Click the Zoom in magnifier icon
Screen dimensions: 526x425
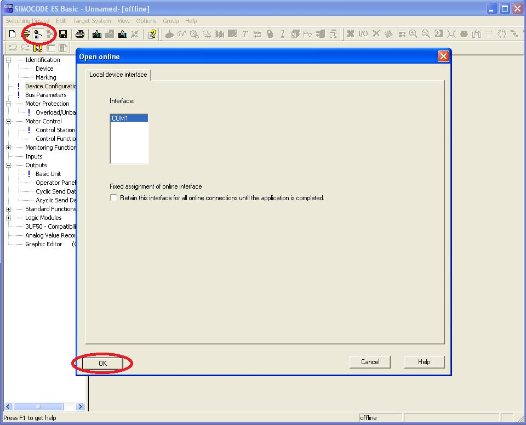point(413,34)
